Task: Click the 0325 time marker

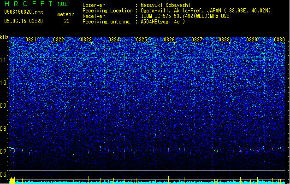Action: click(x=142, y=40)
